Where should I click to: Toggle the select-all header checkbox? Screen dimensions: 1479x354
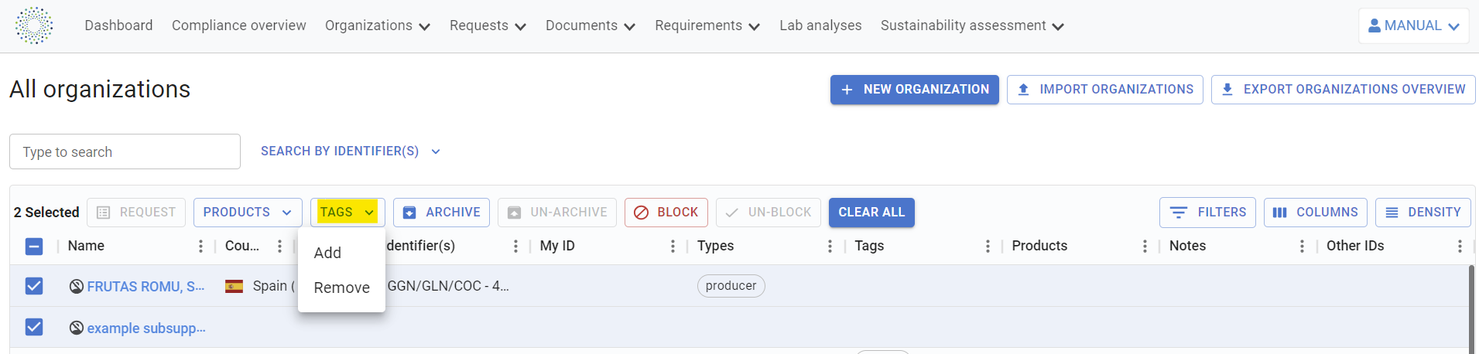tap(34, 247)
